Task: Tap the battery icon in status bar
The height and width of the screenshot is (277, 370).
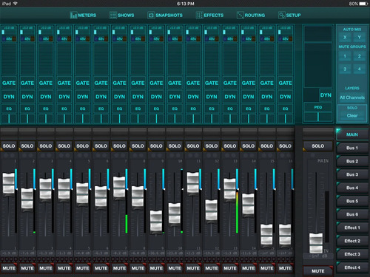Action: click(363, 4)
